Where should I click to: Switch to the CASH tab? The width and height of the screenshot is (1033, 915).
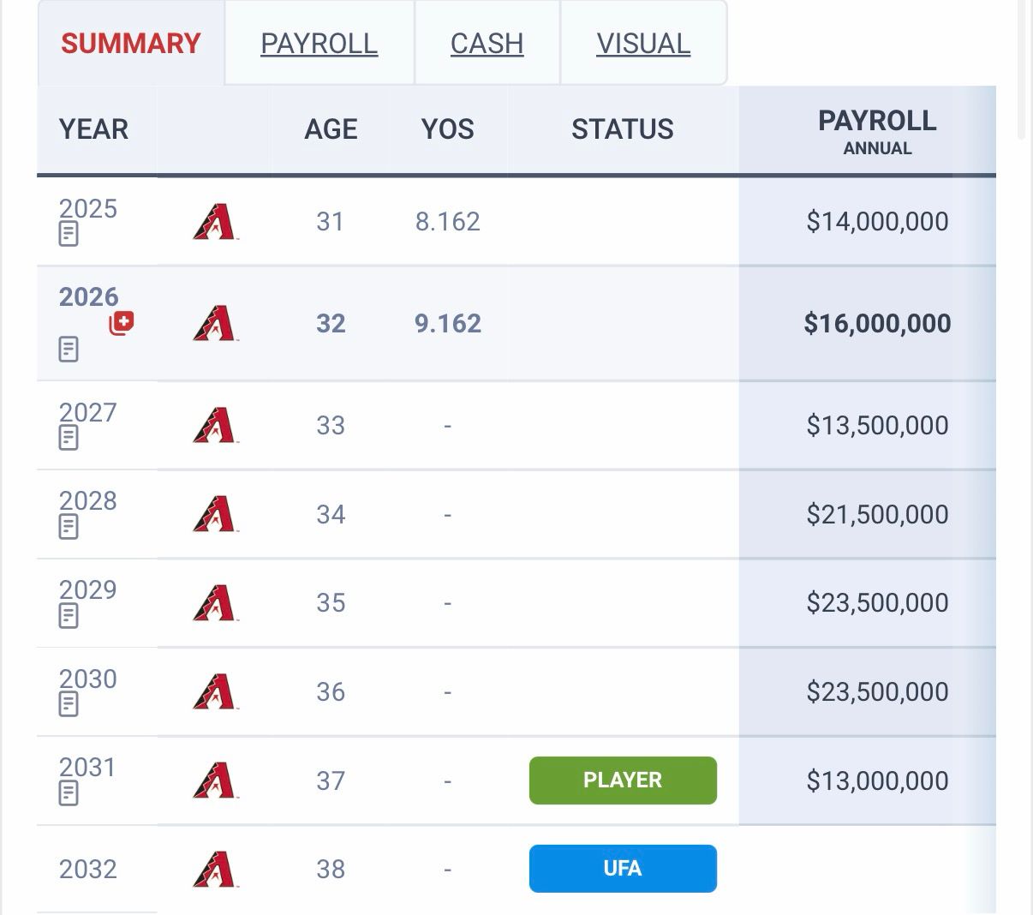[487, 43]
